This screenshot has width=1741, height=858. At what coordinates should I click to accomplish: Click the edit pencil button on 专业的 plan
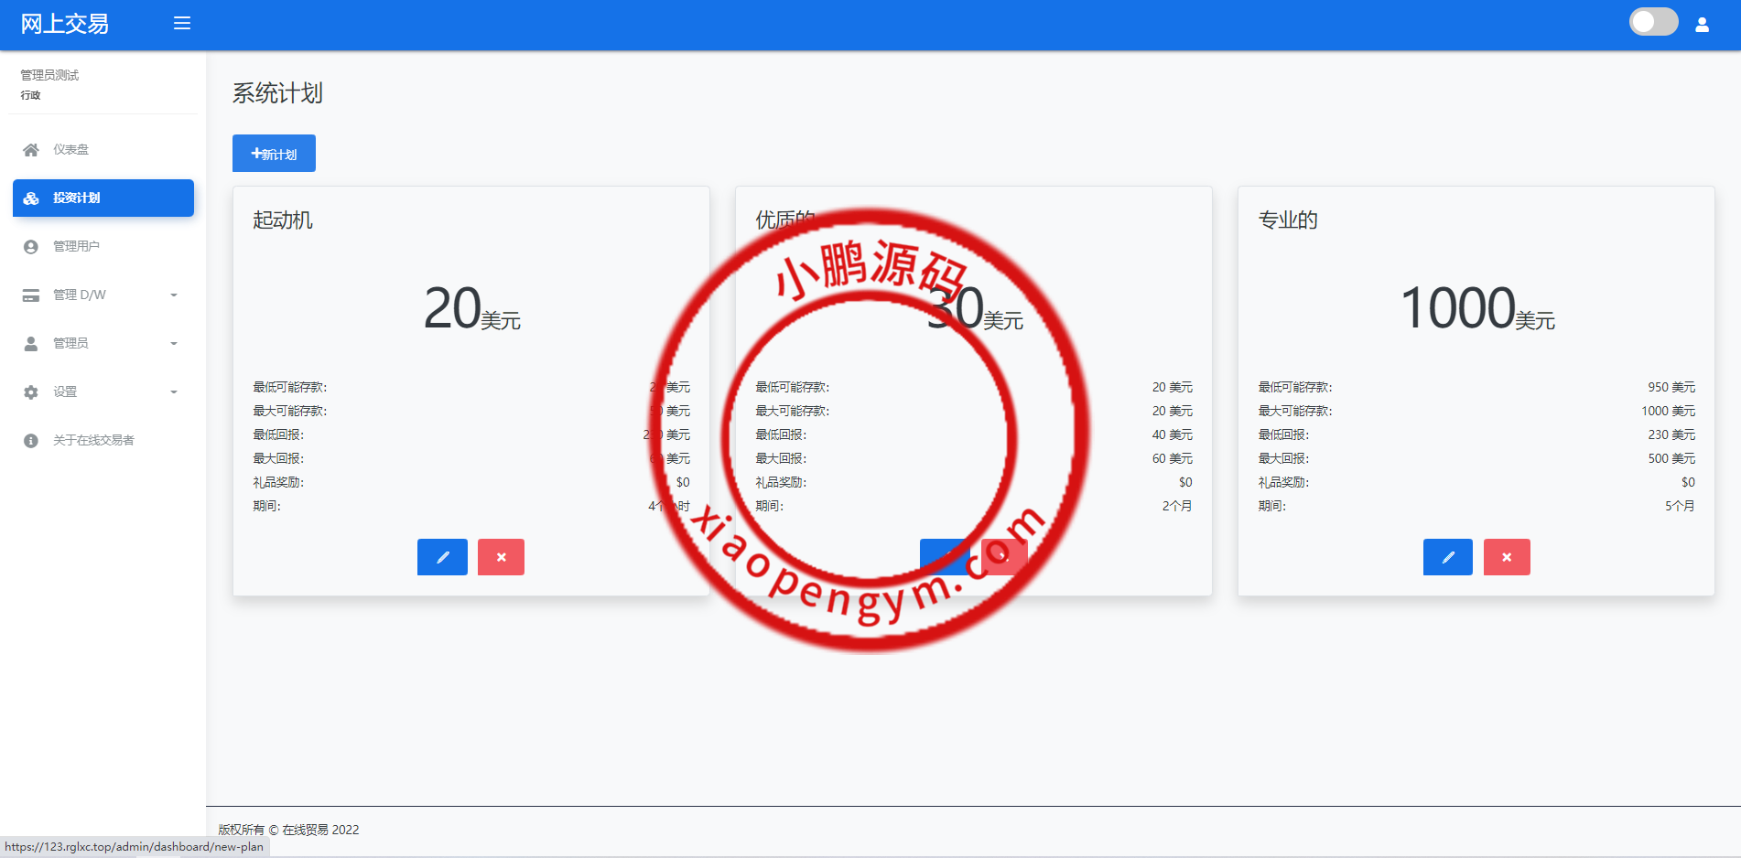(x=1447, y=557)
